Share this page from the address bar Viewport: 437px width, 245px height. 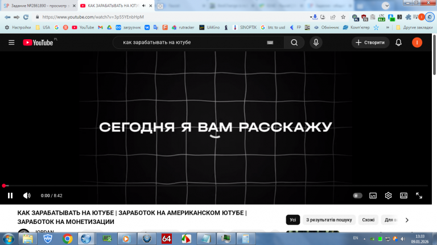coord(333,17)
